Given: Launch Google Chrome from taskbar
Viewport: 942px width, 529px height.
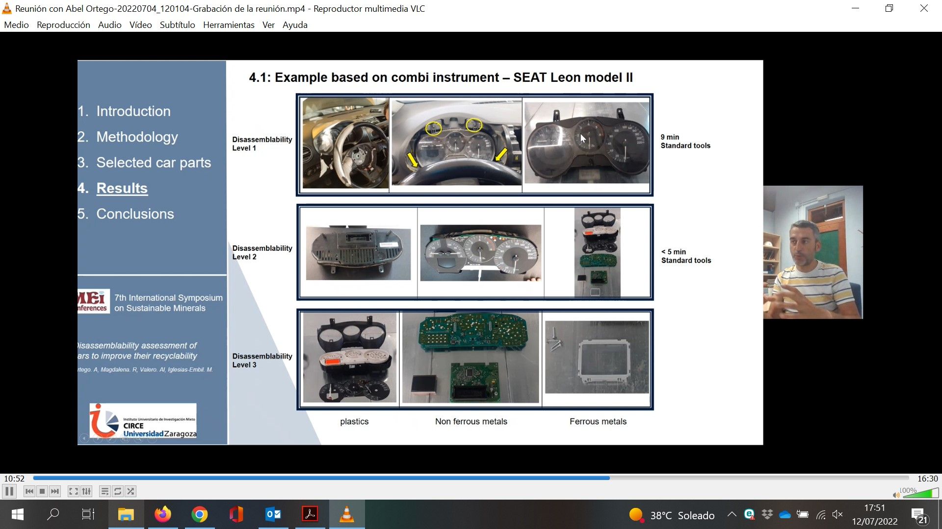Looking at the screenshot, I should click(200, 514).
